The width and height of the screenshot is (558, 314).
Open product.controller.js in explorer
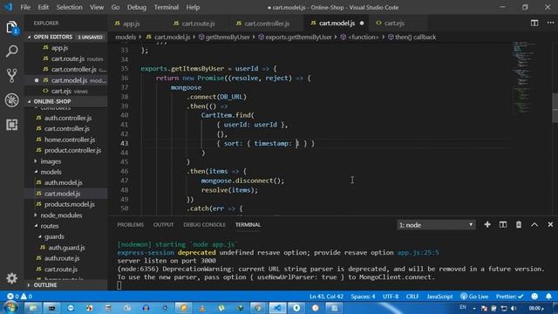[72, 150]
